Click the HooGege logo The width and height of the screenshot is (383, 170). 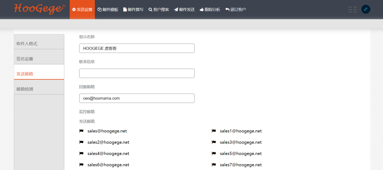click(39, 9)
